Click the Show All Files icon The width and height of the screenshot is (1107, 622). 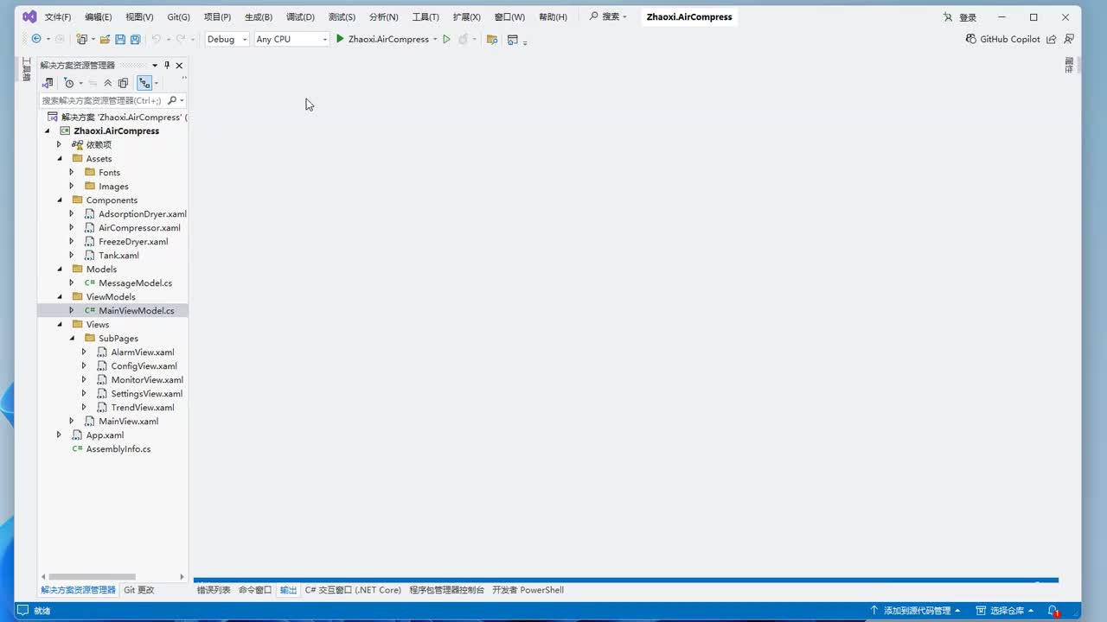tap(123, 83)
